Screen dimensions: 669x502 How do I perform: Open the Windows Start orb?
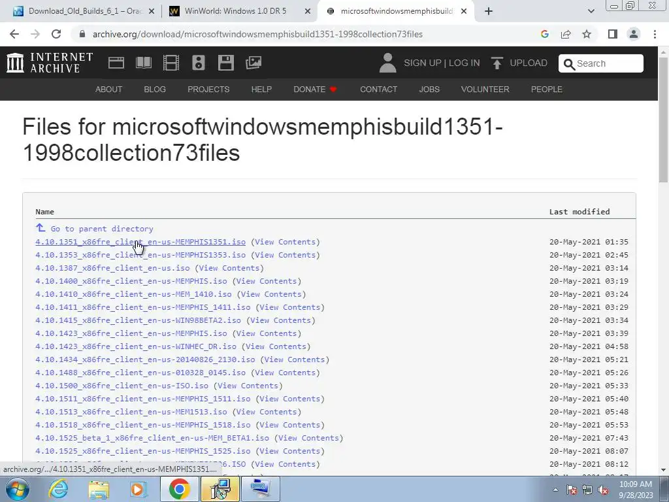point(17,489)
